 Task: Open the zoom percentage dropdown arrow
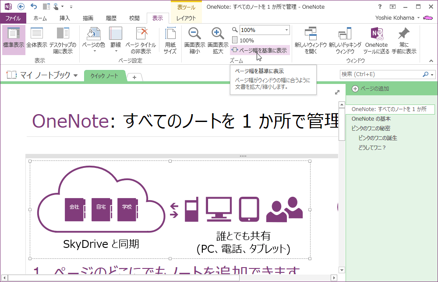coord(286,30)
